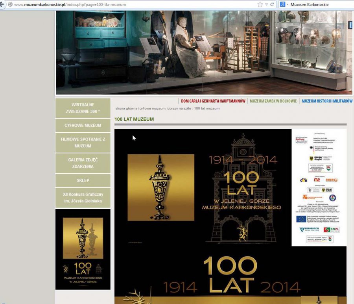
Task: Go back with the browser back arrow
Action: click(x=2, y=4)
